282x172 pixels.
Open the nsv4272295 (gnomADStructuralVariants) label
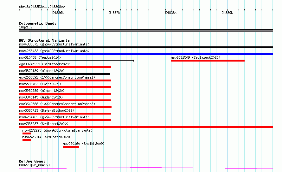[57, 130]
